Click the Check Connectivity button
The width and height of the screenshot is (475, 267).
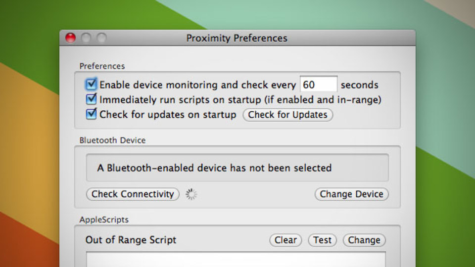(133, 194)
